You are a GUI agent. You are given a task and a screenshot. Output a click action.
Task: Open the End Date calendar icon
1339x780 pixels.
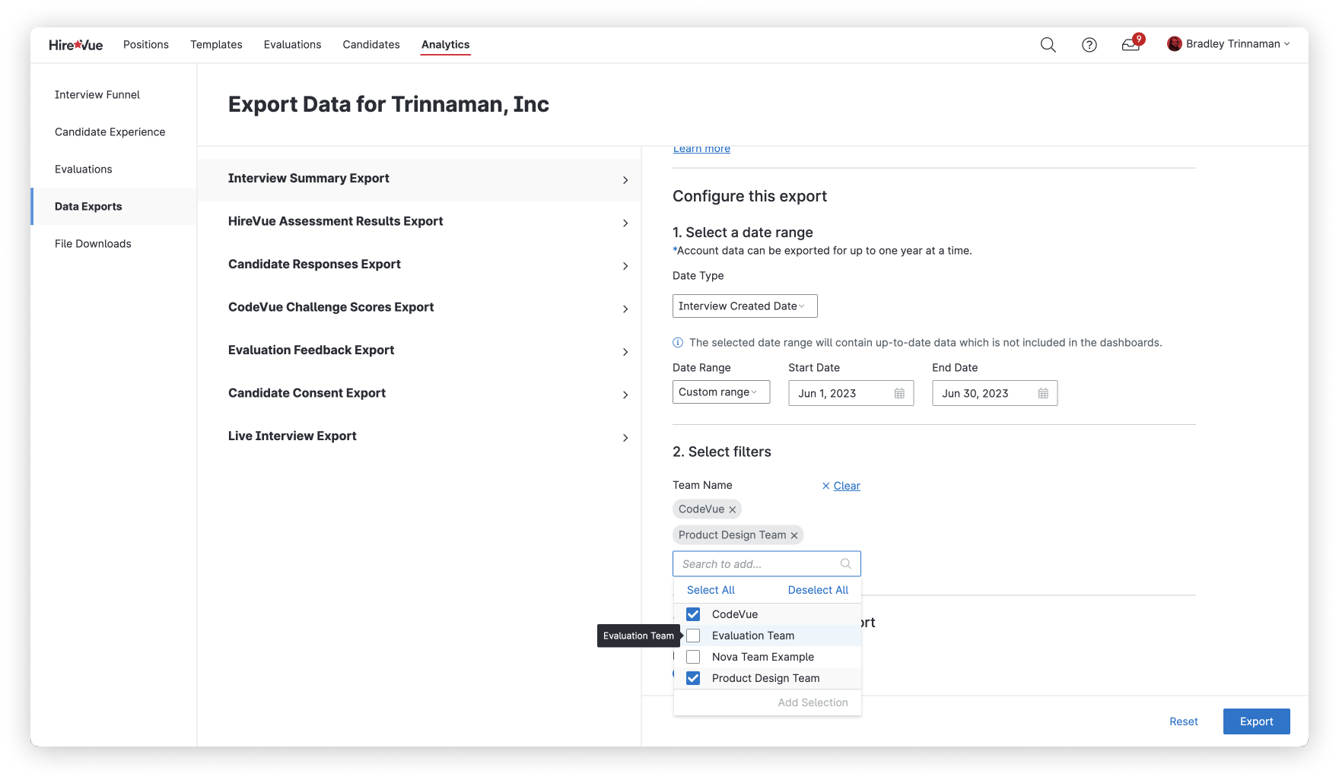point(1043,393)
